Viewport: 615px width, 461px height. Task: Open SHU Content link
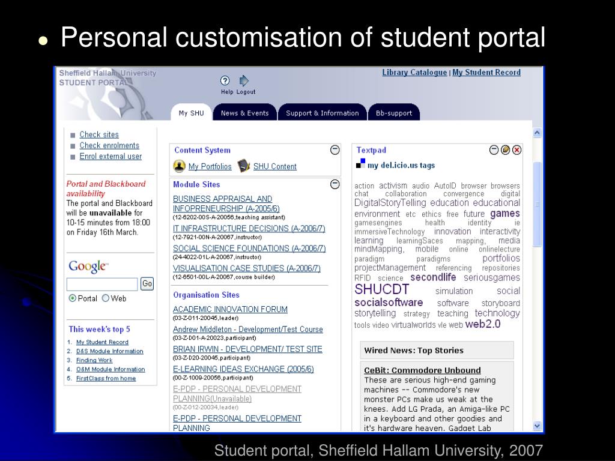[x=275, y=167]
